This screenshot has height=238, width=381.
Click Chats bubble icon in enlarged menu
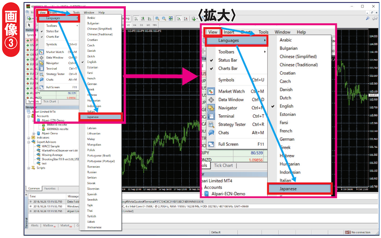[211, 133]
